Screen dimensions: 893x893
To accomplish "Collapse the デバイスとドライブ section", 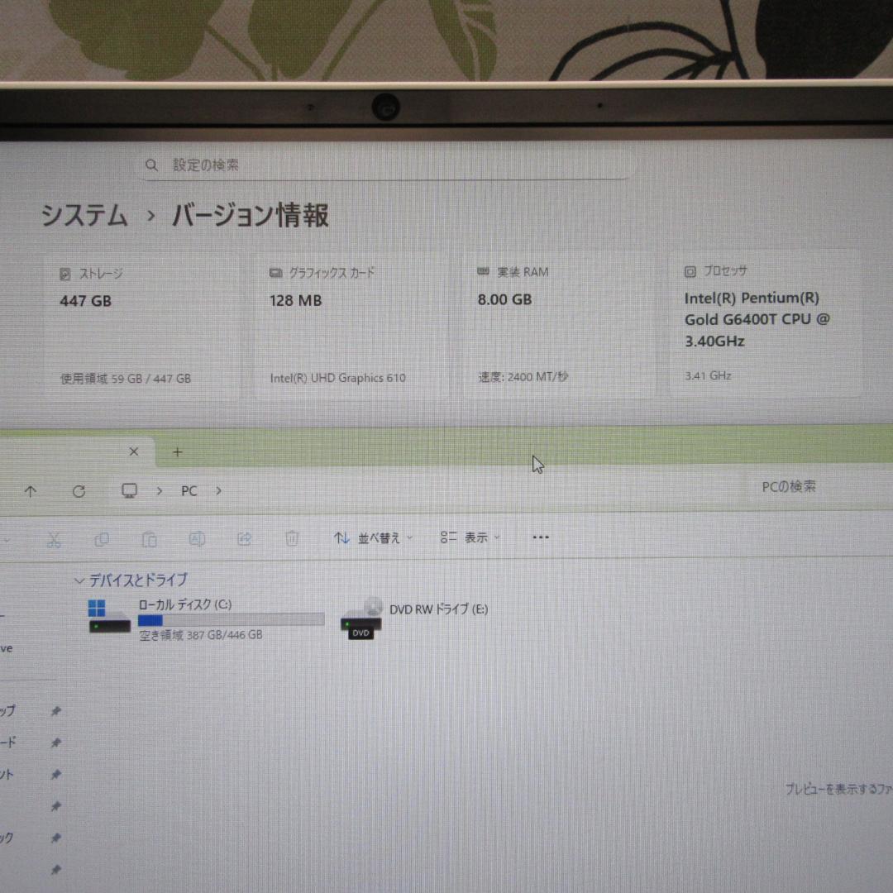I will [x=79, y=580].
